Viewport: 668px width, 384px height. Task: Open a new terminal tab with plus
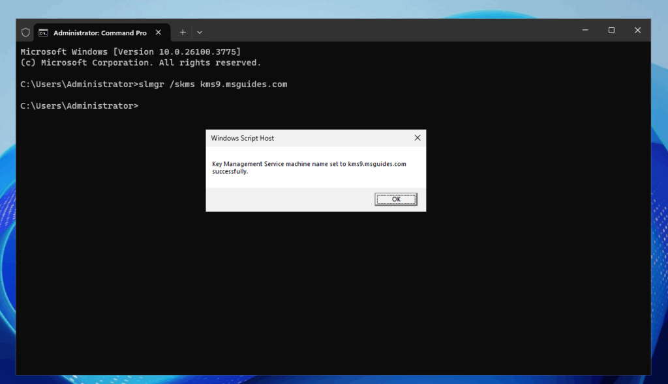[x=183, y=32]
